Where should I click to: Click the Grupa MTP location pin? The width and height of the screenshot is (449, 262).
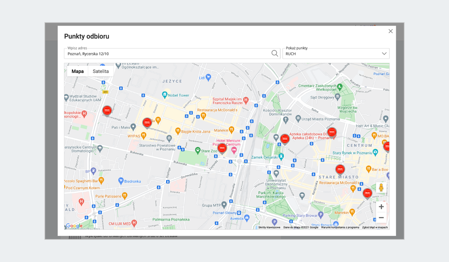coord(224,205)
